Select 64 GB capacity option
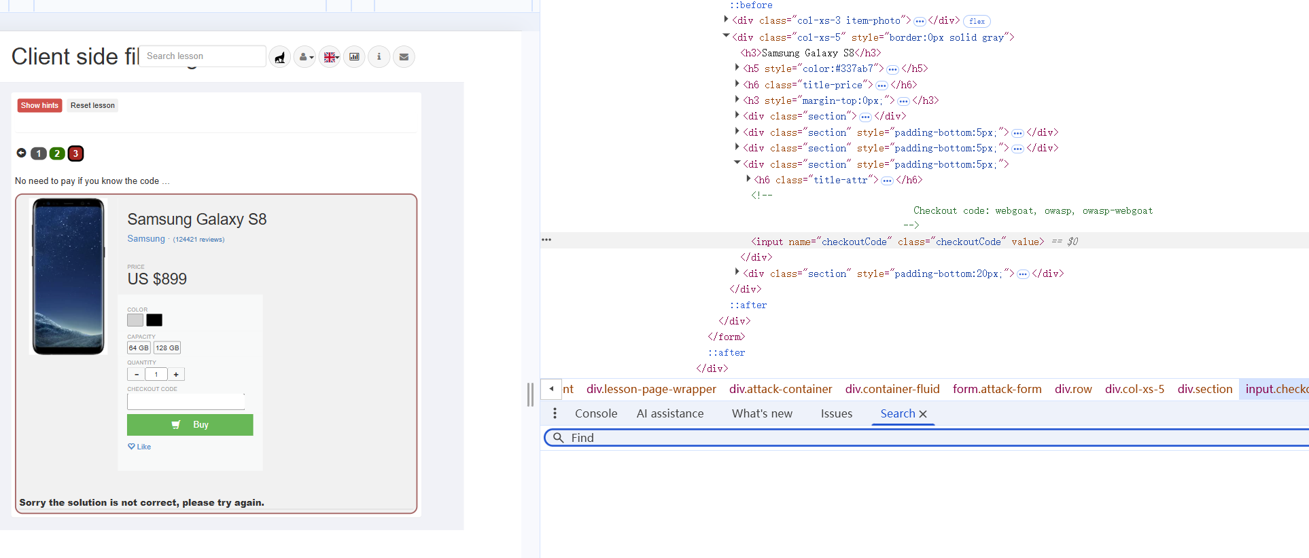Viewport: 1309px width, 558px height. tap(139, 348)
